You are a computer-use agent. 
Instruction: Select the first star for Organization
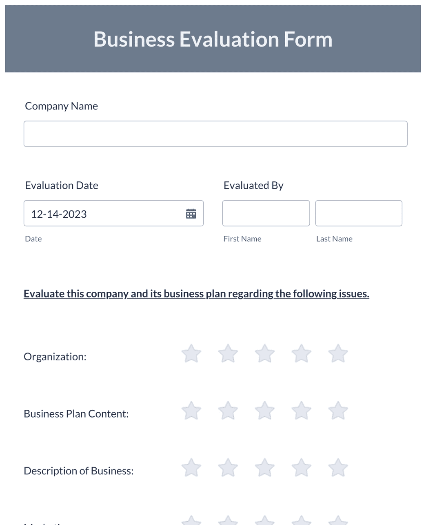[x=191, y=353]
